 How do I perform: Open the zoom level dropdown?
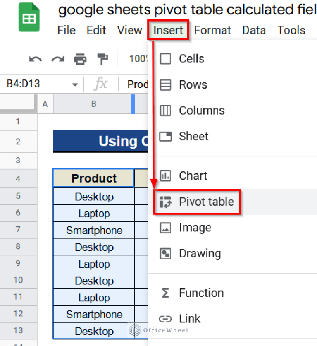138,59
